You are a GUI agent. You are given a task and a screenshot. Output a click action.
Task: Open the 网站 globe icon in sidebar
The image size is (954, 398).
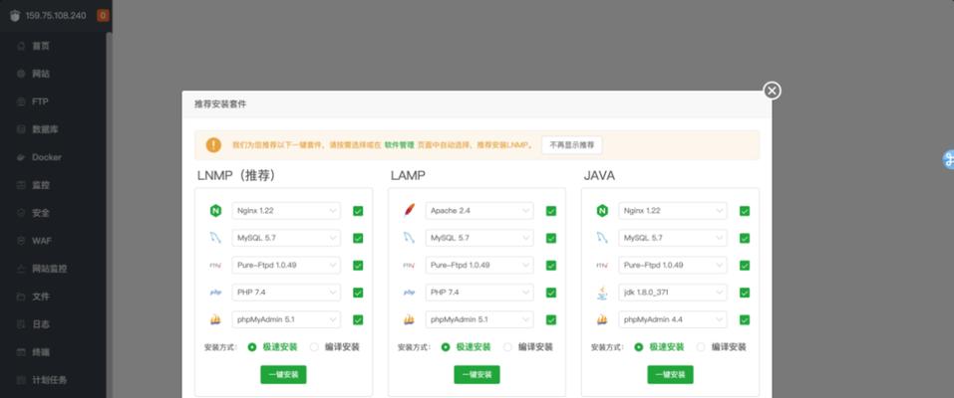pyautogui.click(x=21, y=74)
